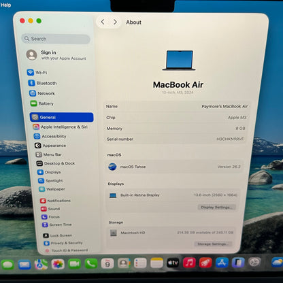Click display resolution "13.6-inch (2560 × 1664)"
283x283 pixels.
[x=216, y=195]
